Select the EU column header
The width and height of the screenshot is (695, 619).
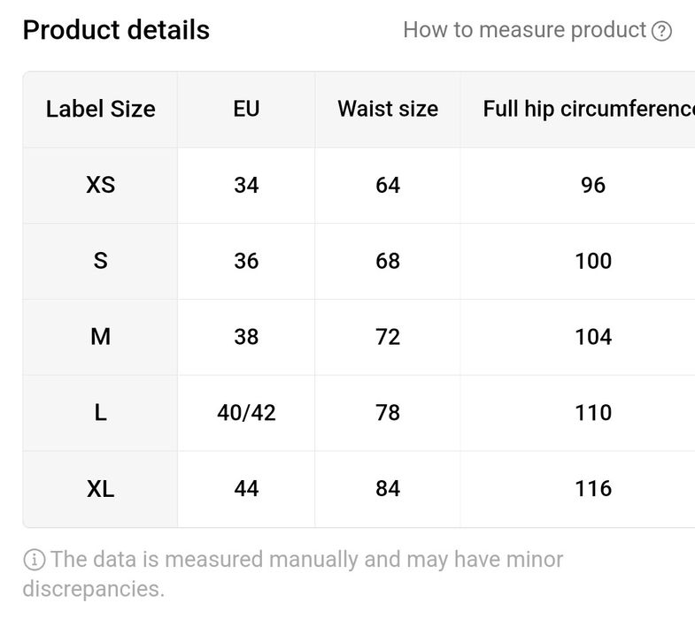point(246,110)
